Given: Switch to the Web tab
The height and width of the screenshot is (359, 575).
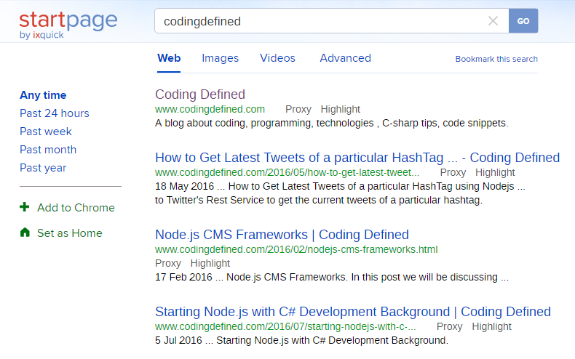Looking at the screenshot, I should click(169, 58).
